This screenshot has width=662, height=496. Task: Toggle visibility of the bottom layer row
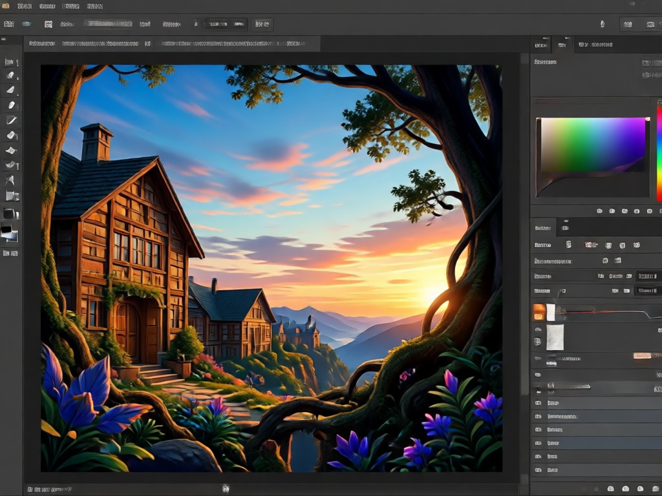tap(539, 470)
